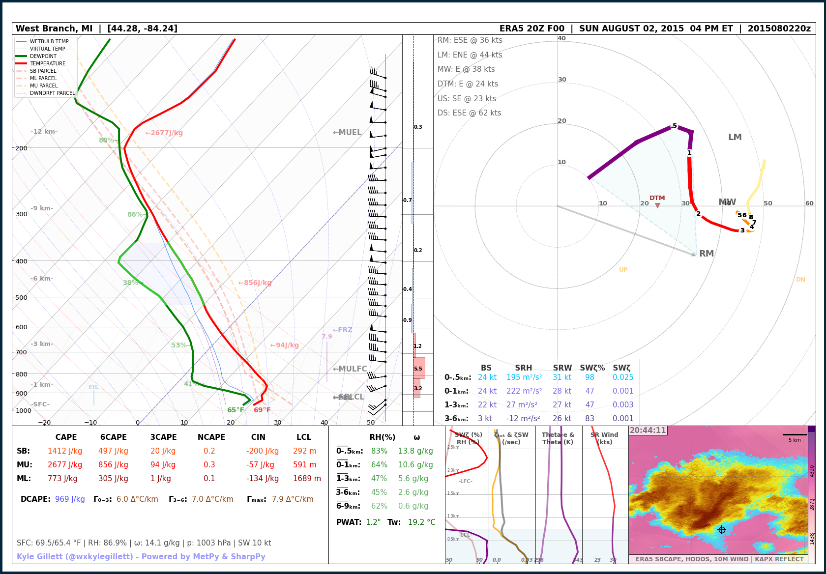Click the LM label on the hodograph
This screenshot has width=826, height=574.
coord(735,137)
